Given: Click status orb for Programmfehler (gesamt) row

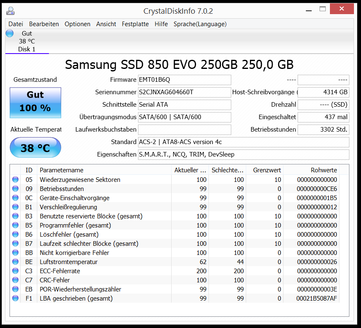Looking at the screenshot, I should pos(15,225).
